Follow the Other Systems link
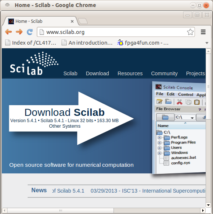 65,126
